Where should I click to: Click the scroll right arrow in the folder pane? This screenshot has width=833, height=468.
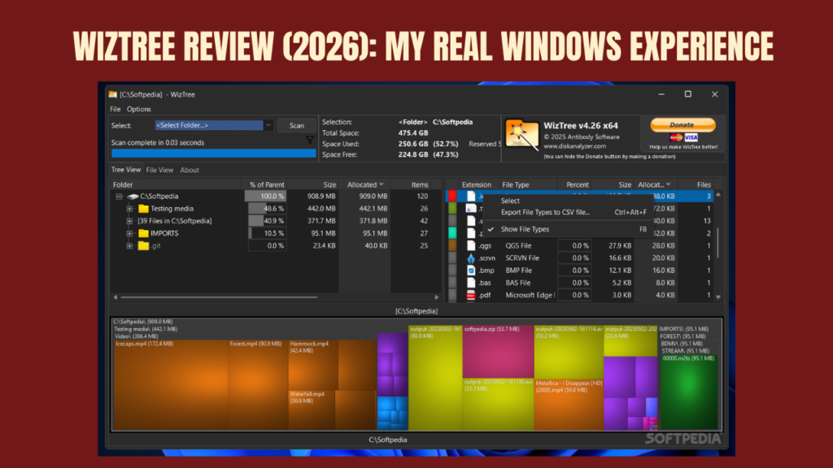(x=437, y=297)
